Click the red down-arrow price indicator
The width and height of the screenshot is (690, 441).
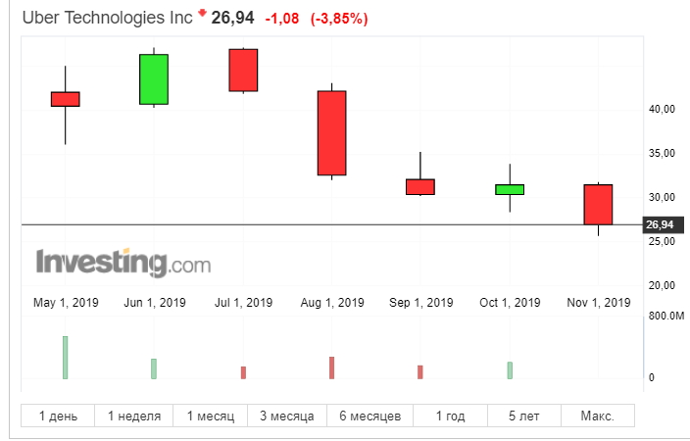[x=202, y=13]
